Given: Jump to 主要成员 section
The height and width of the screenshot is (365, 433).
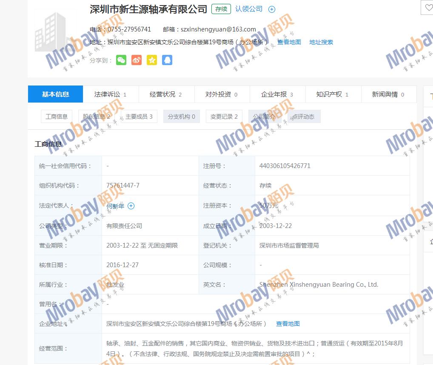Looking at the screenshot, I should click(x=139, y=117).
